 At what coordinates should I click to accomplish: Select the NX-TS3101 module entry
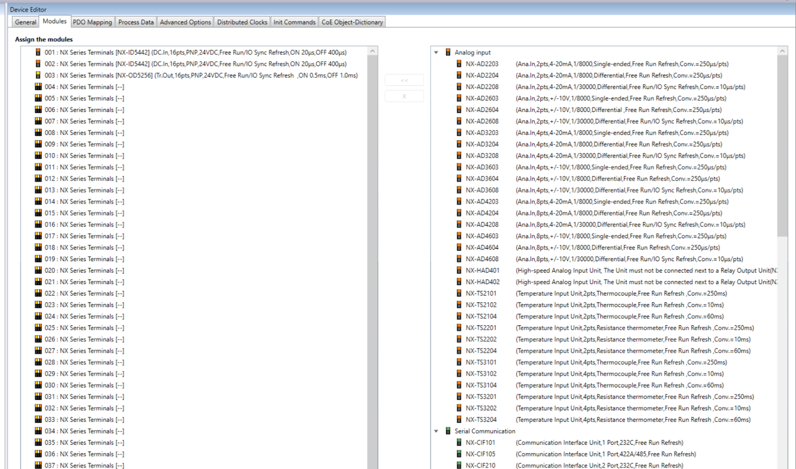[x=596, y=362]
